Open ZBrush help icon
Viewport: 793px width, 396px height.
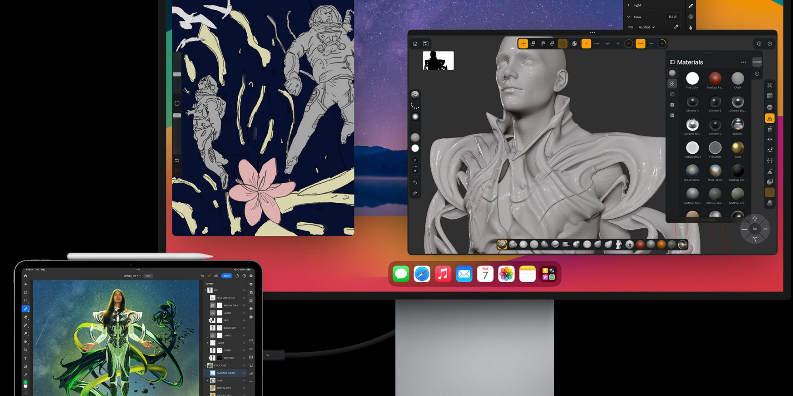759,44
